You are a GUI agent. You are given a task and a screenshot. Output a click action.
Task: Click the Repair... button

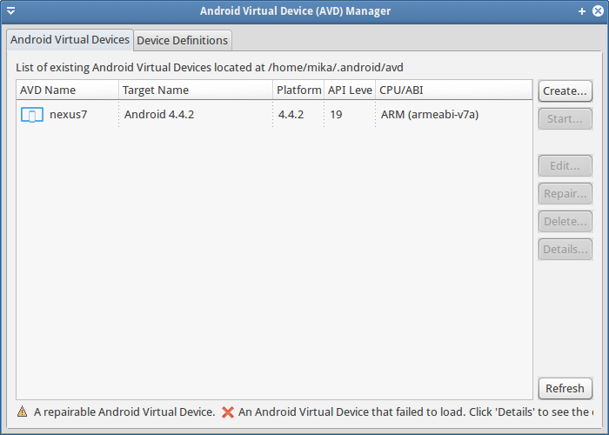pos(565,193)
